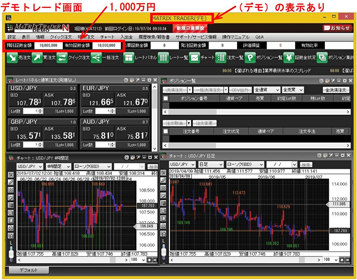Open the all buy/sell (全売買) filter dropdown

(293, 90)
